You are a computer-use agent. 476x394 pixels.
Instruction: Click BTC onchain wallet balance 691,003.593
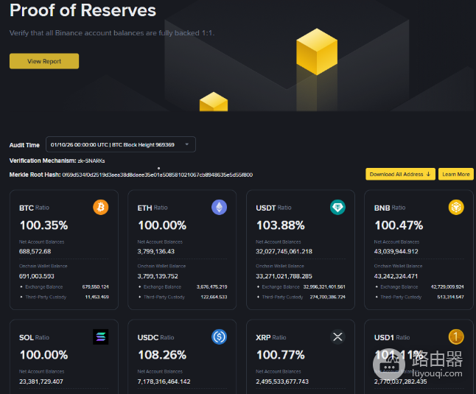tap(37, 276)
